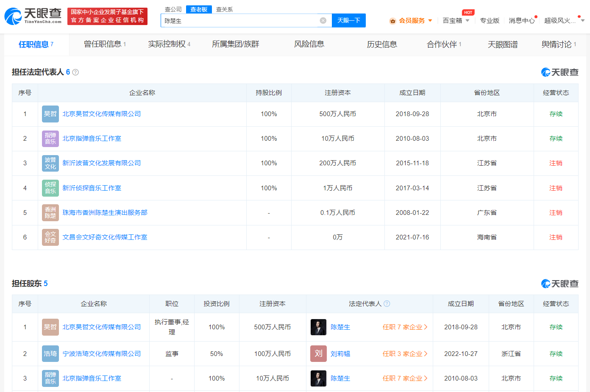Click the 执行董事,经理 position cell
Viewport: 590px width, 392px height.
tap(172, 327)
